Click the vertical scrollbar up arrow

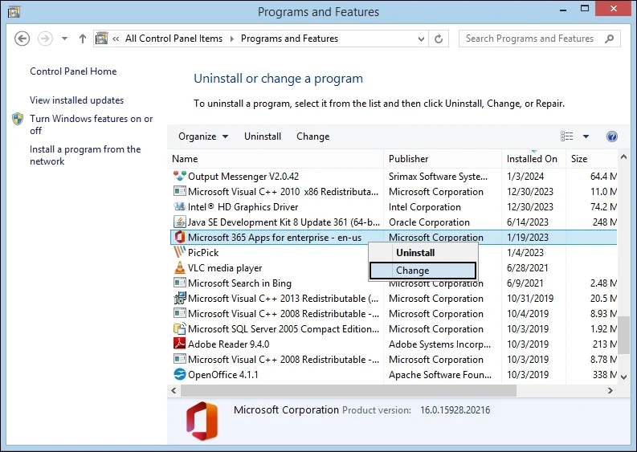pos(624,157)
